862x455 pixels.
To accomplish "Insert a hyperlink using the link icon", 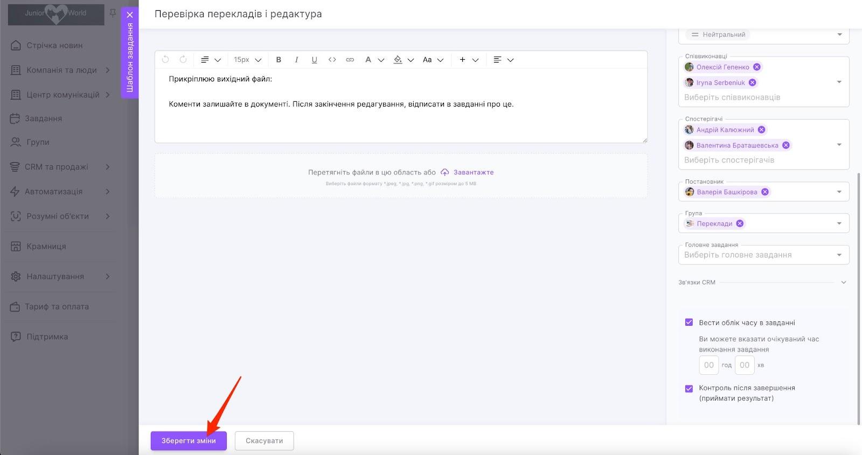I will pyautogui.click(x=350, y=60).
